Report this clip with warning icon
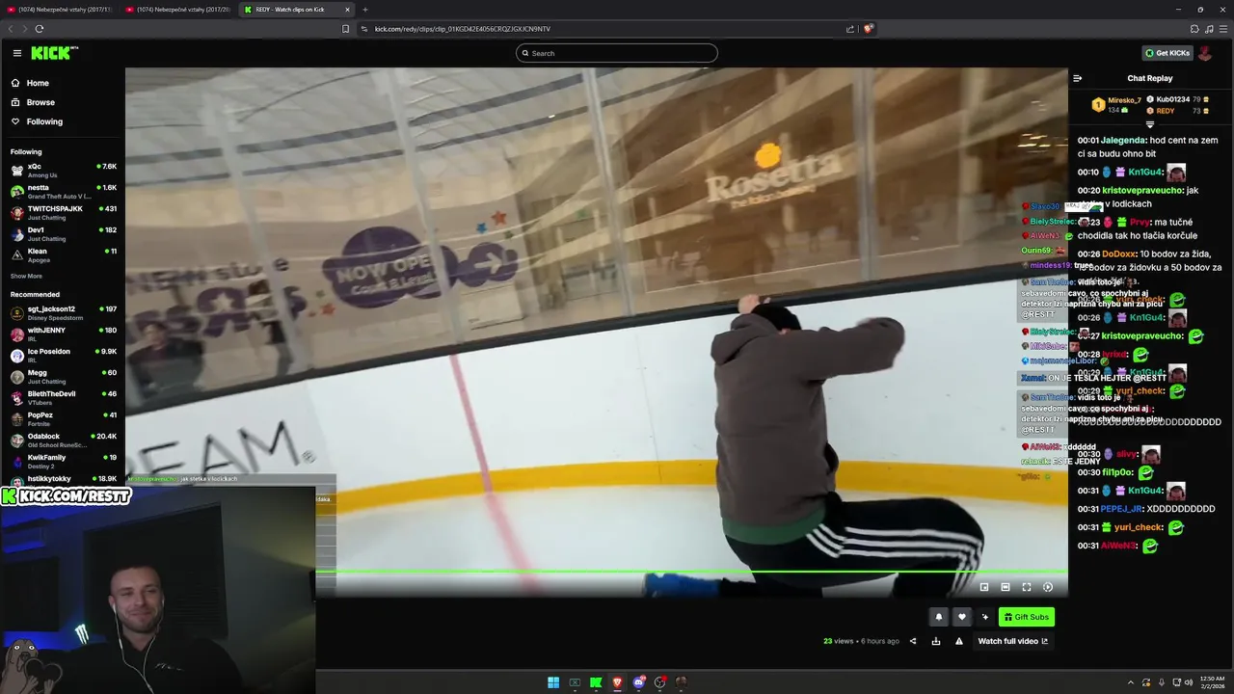 958,641
